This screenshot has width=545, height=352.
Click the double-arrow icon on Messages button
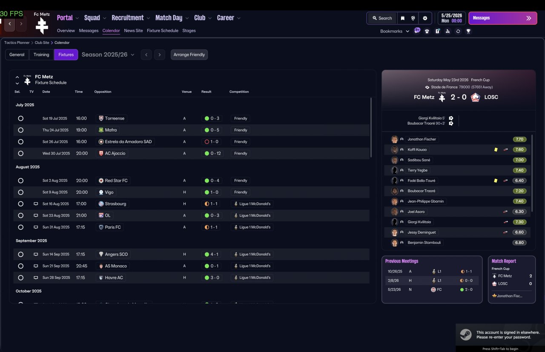coord(529,18)
